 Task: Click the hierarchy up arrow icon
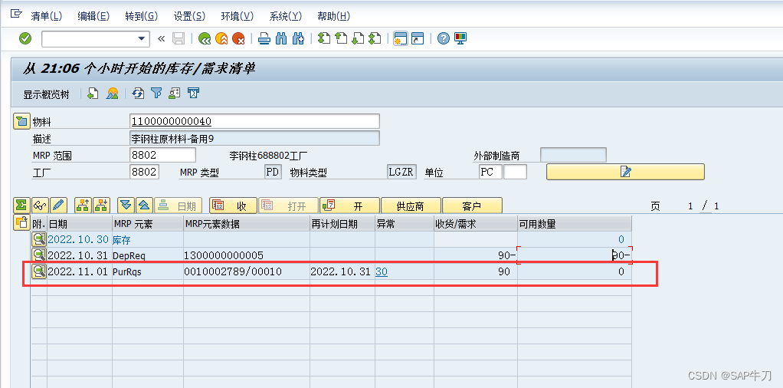click(x=83, y=206)
